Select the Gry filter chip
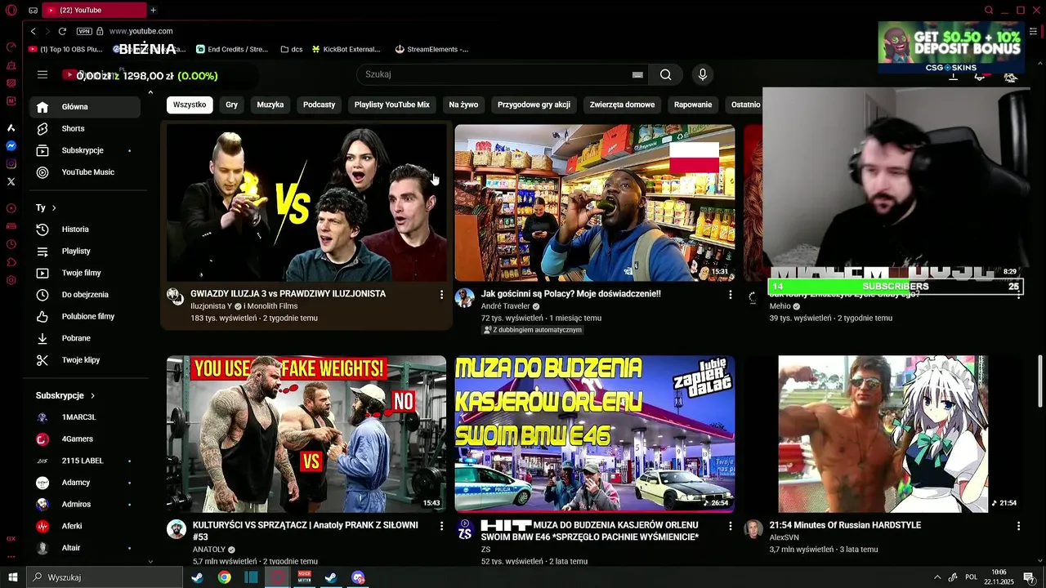The width and height of the screenshot is (1046, 588). click(232, 105)
